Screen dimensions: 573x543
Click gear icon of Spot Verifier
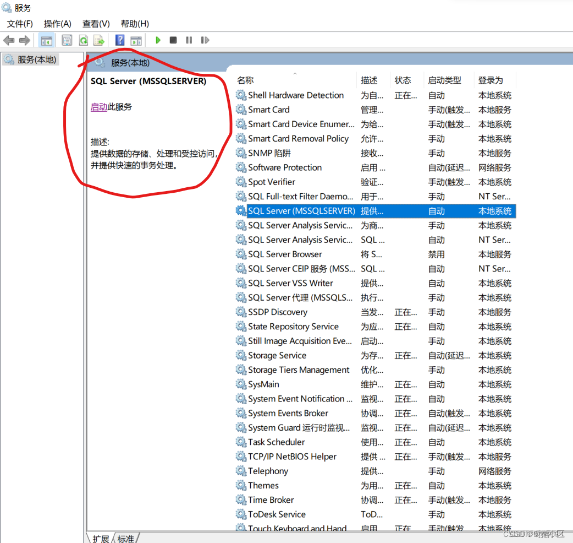coord(241,182)
